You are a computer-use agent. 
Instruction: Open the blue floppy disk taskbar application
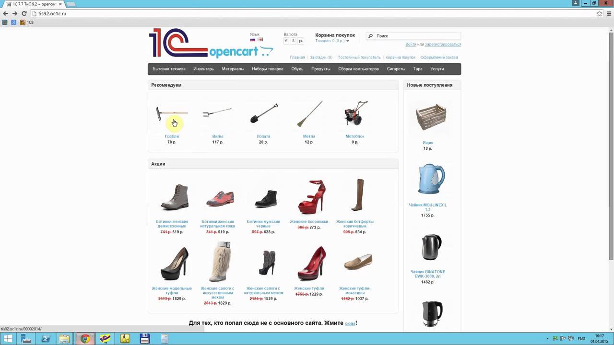144,339
